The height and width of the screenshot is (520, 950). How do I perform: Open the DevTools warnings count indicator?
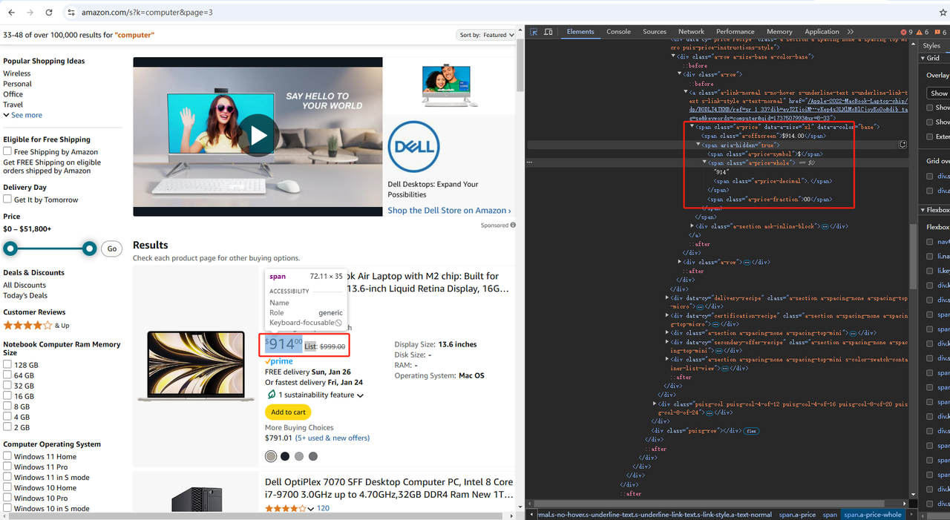tap(923, 32)
